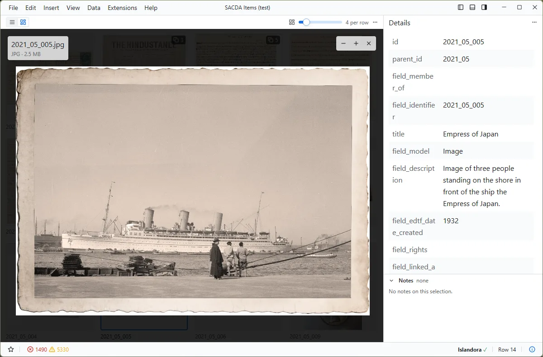Toggle the bottom panel layout
The image size is (543, 357).
(472, 7)
